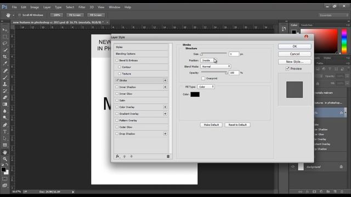Click Reset to Default button

point(237,125)
